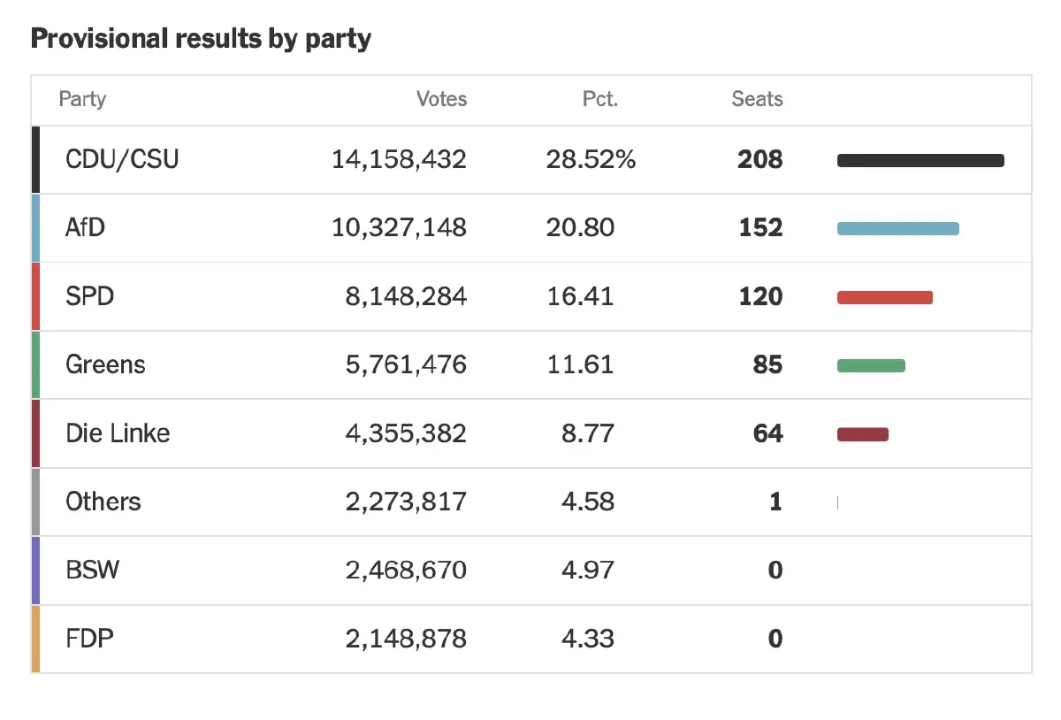Viewport: 1061px width, 720px height.
Task: Click the Seats column header
Action: [757, 99]
